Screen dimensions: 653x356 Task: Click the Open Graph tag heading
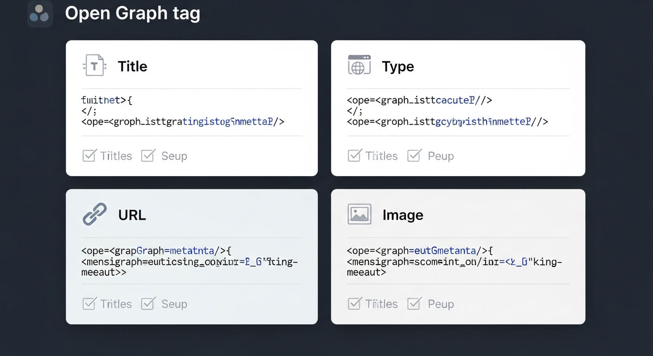(x=133, y=13)
